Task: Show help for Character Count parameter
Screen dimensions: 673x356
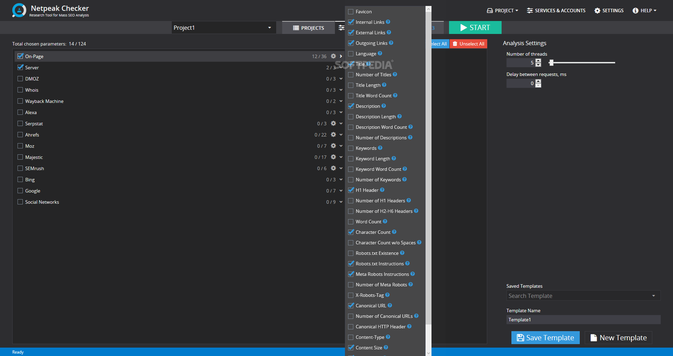Action: click(x=394, y=232)
